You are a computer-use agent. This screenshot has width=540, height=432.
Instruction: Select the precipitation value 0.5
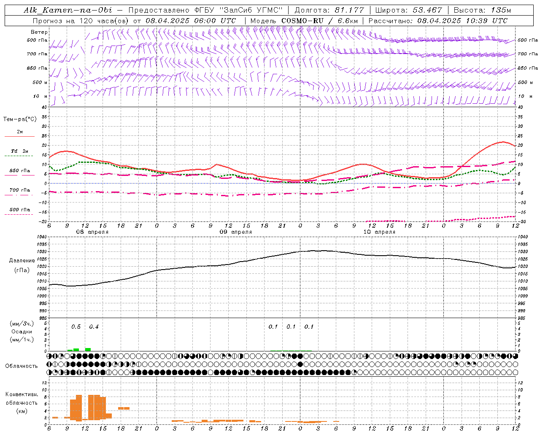tap(76, 327)
